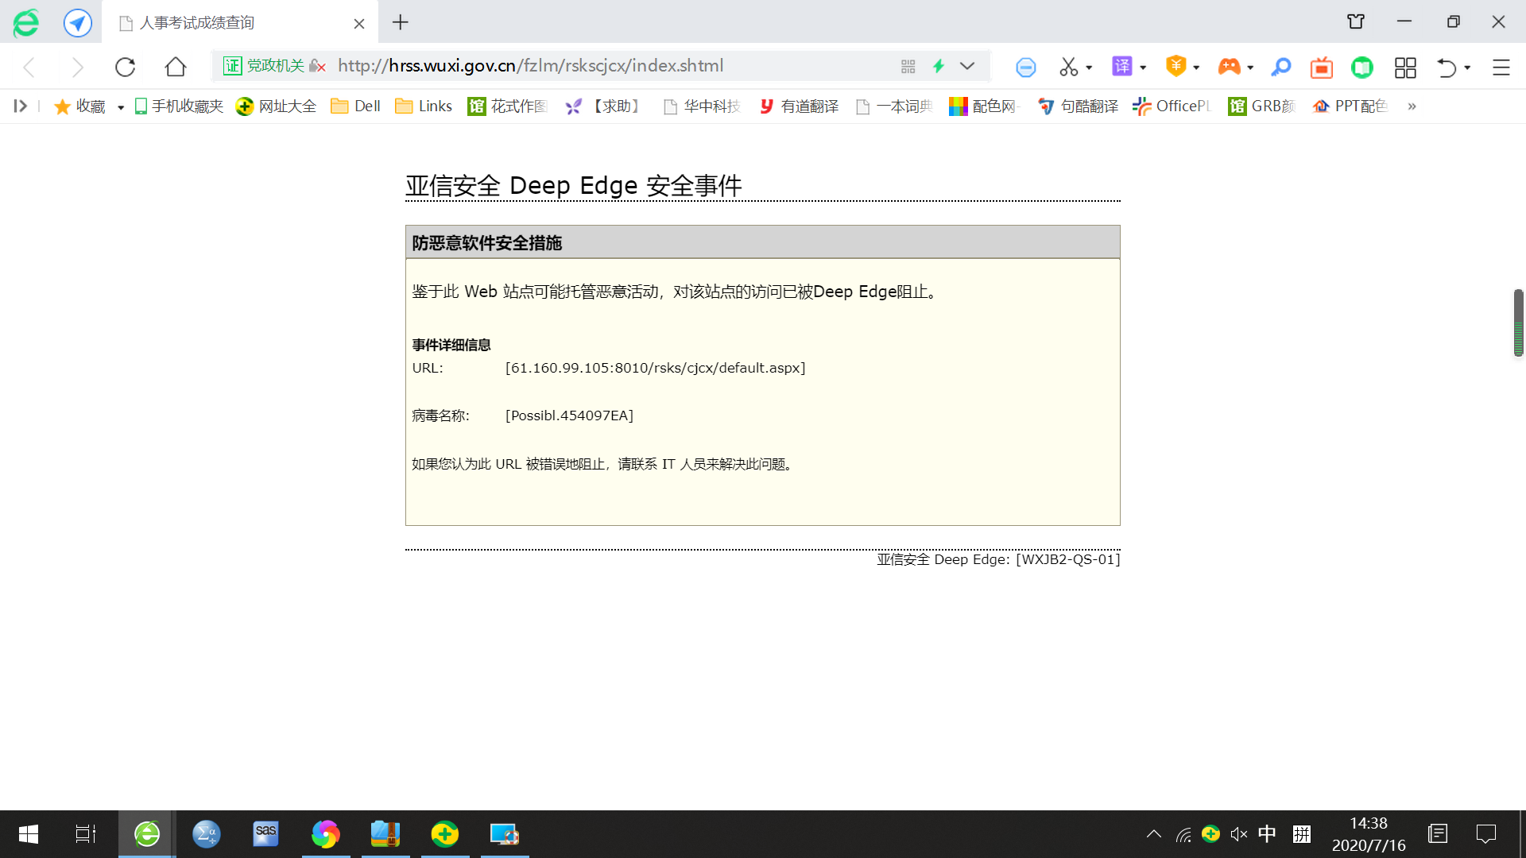Viewport: 1526px width, 858px height.
Task: Go to the home page
Action: tap(176, 67)
